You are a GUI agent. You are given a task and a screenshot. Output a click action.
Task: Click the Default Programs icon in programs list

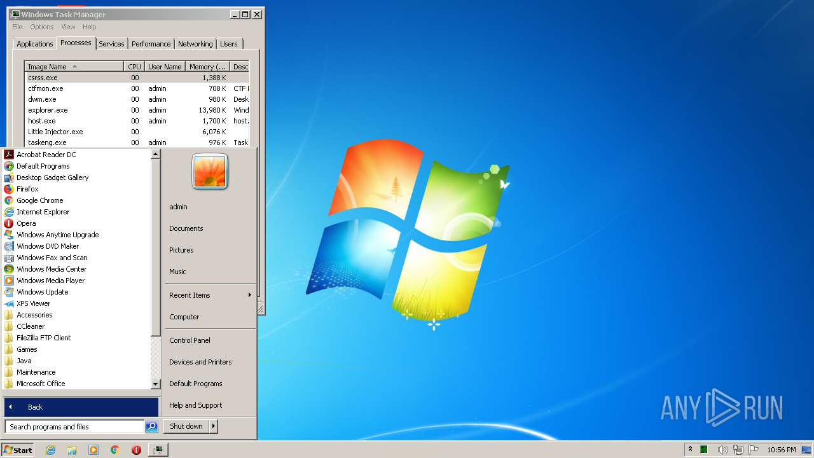click(x=9, y=166)
